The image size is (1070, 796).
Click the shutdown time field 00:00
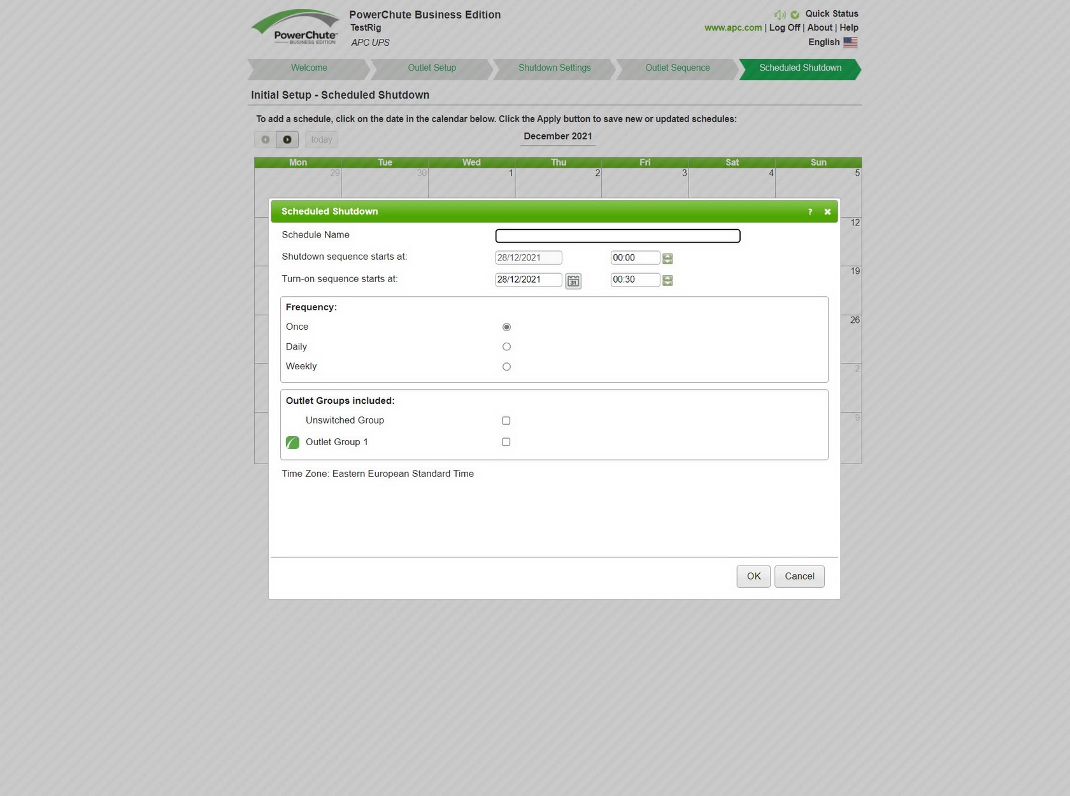click(635, 258)
